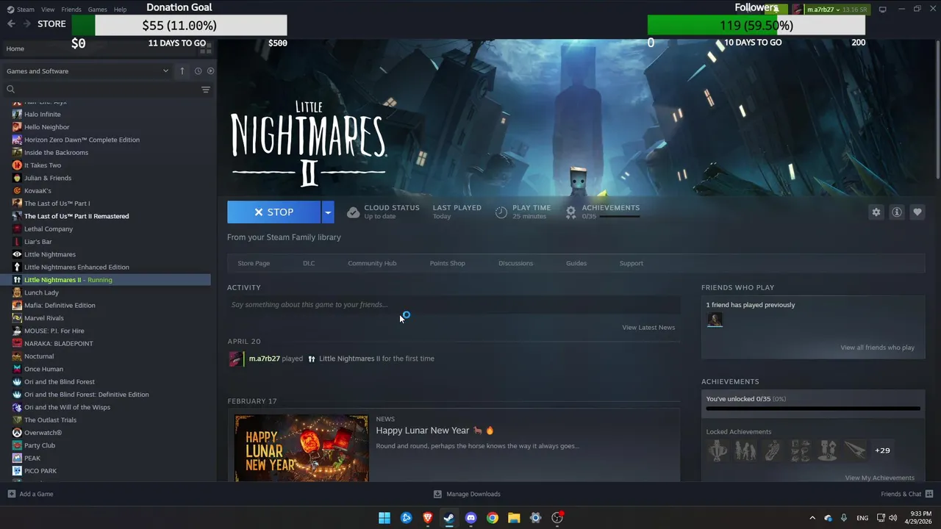Click the Halo Infinite game icon
The height and width of the screenshot is (529, 941).
[x=17, y=115]
